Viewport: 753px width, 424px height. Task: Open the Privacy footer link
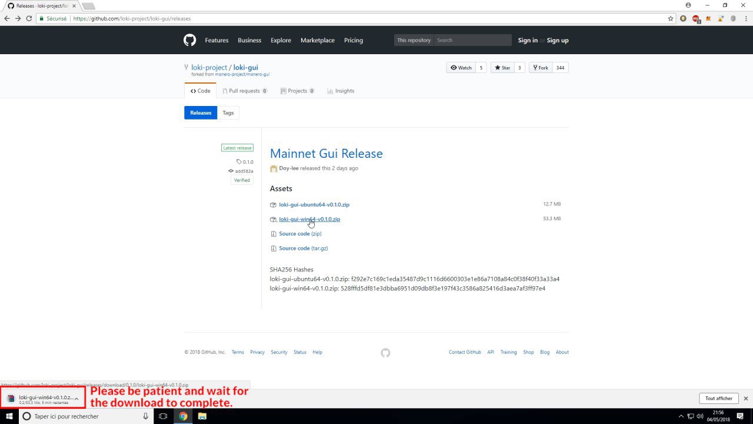[257, 352]
